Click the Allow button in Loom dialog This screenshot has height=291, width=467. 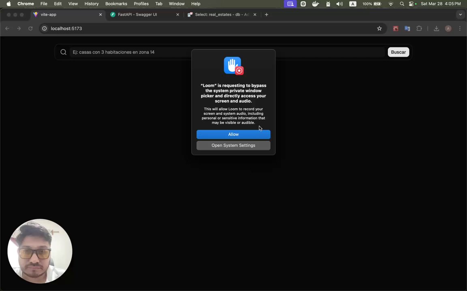pos(233,134)
